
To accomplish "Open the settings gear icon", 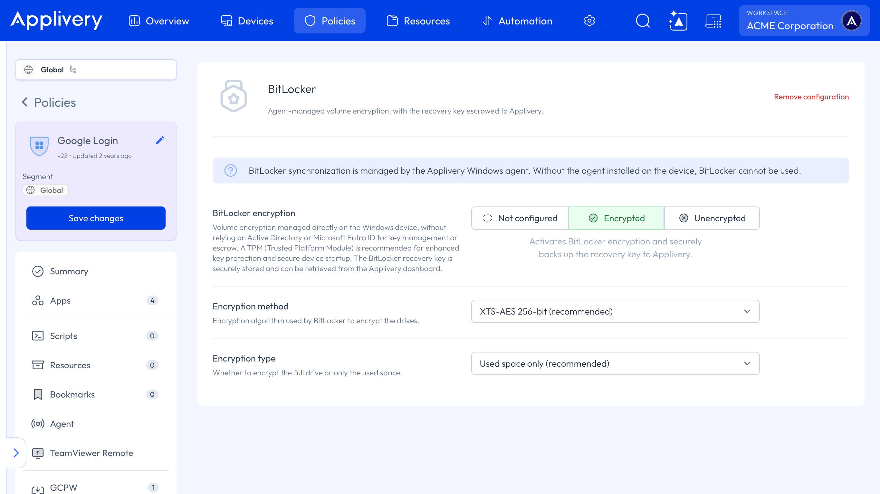I will coord(589,21).
